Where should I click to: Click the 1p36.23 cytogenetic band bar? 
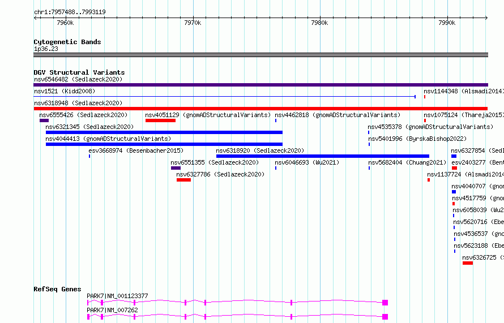(260, 55)
